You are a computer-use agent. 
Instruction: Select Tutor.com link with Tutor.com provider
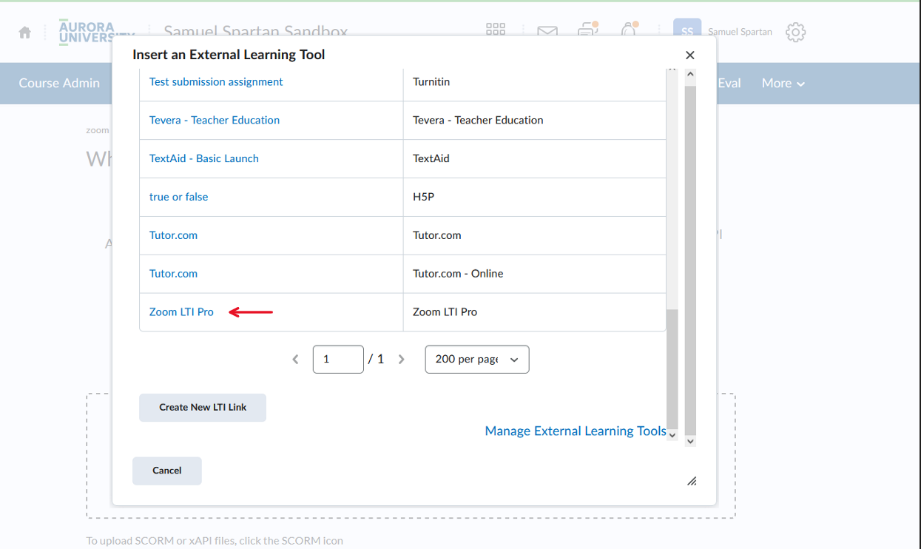174,235
